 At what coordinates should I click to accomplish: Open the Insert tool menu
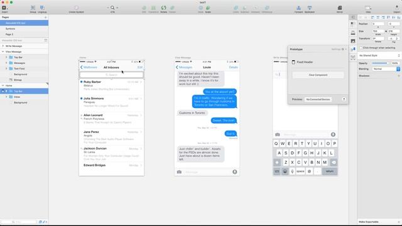[4, 8]
